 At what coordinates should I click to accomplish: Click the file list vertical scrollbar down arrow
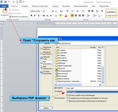(103, 82)
